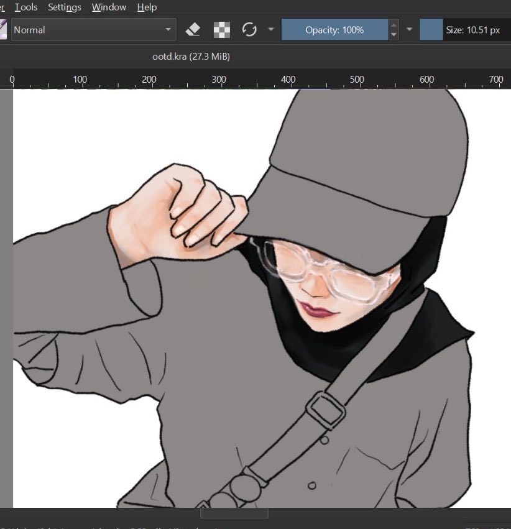The width and height of the screenshot is (511, 529).
Task: Open the Normal blending mode dropdown
Action: (94, 30)
